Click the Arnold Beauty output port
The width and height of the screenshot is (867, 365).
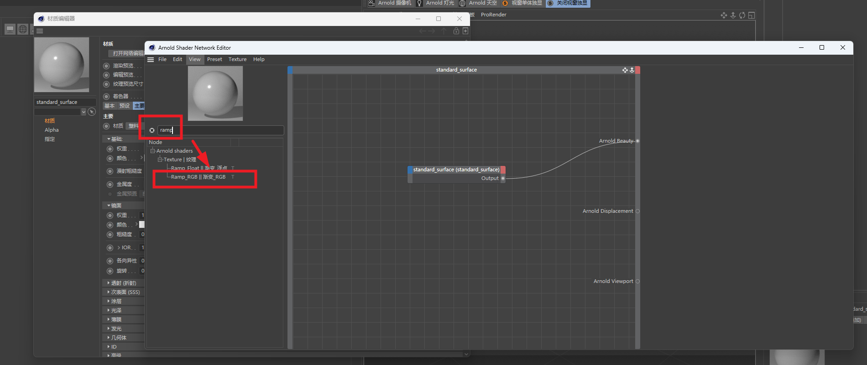[637, 141]
